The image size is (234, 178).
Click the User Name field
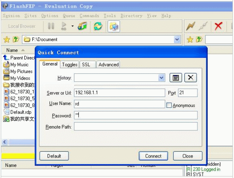pyautogui.click(x=120, y=104)
